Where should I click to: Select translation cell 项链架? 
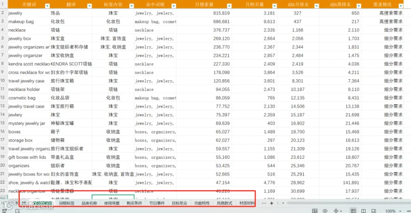coord(71,89)
